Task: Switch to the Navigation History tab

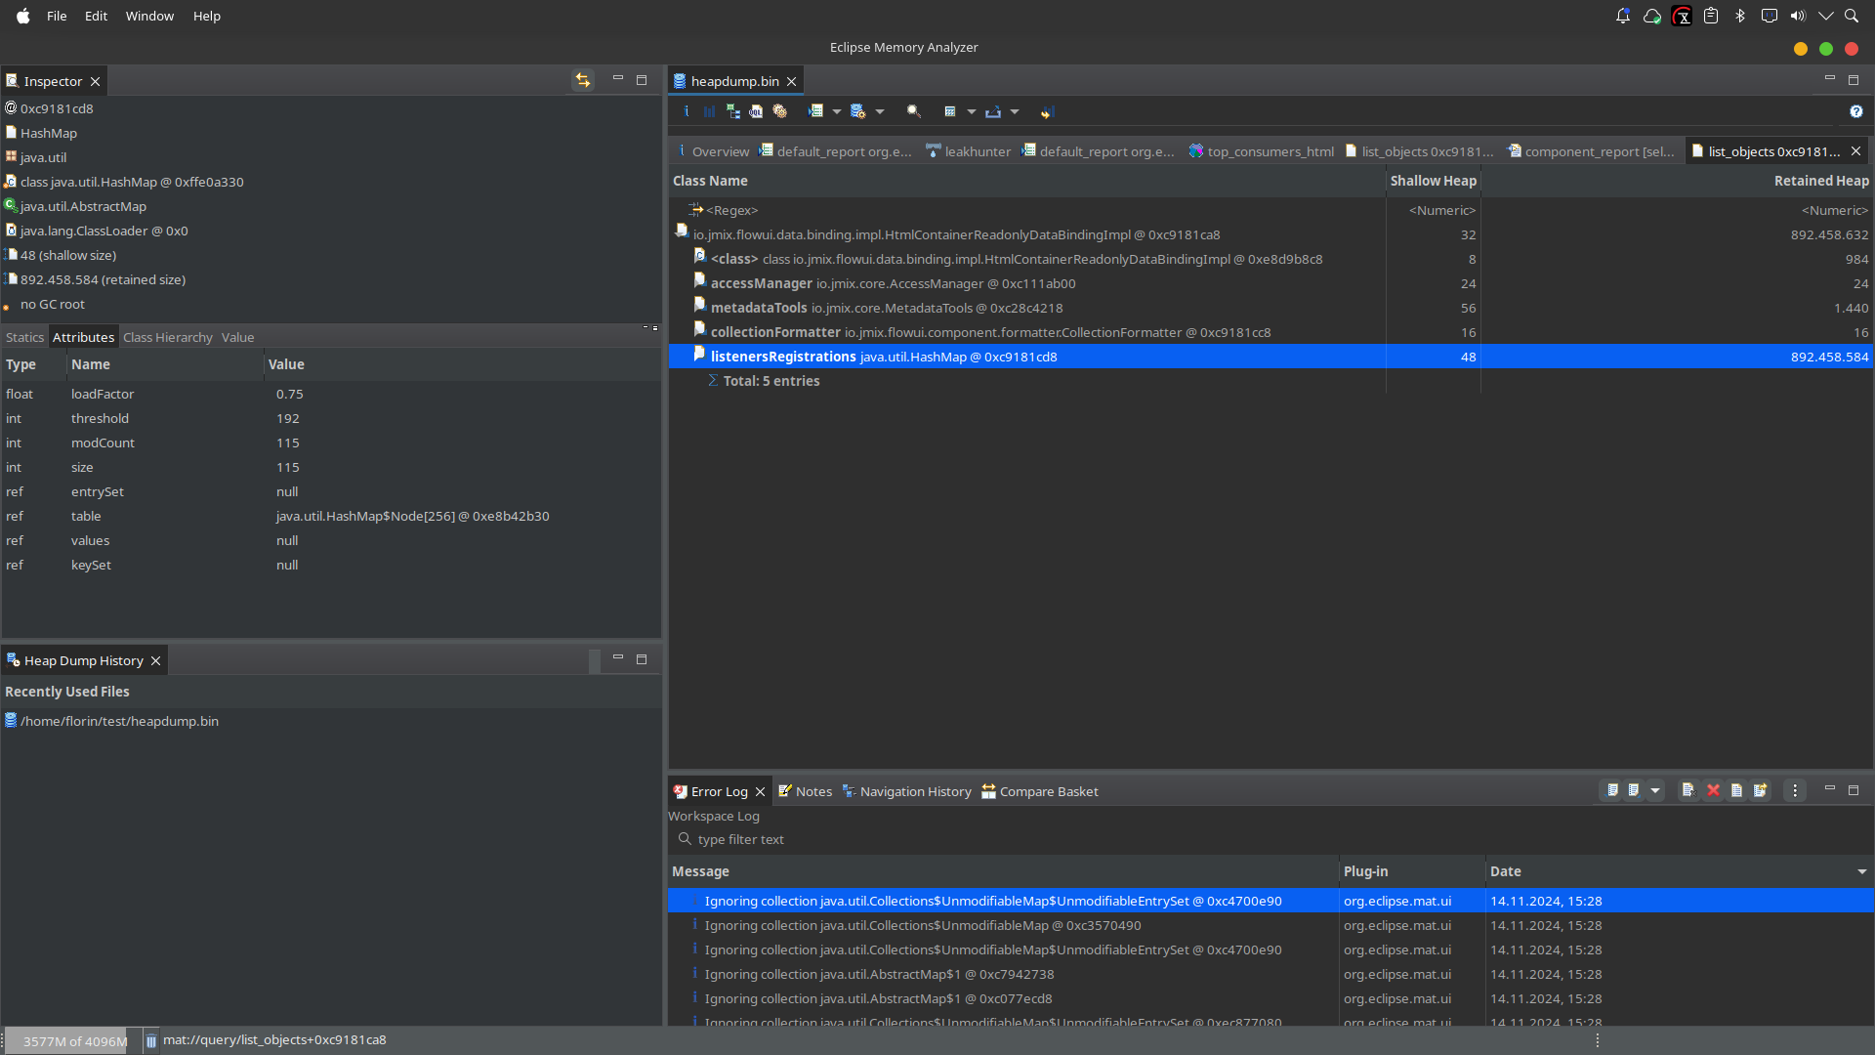Action: [906, 791]
